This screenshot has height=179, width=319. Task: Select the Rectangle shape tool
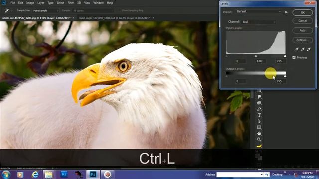259,127
